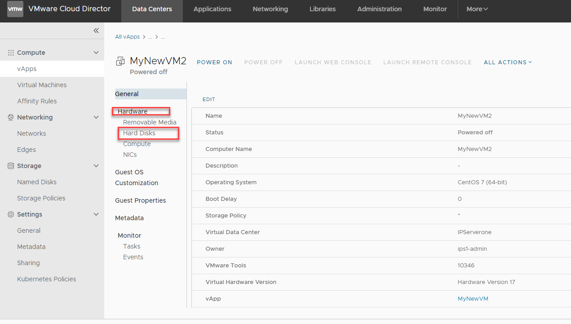Click the IPServerone data center value

click(474, 232)
